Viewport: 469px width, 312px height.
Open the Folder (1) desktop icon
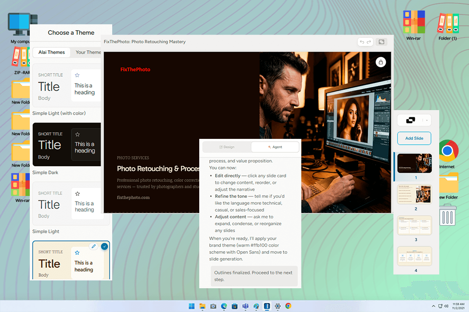click(x=447, y=26)
